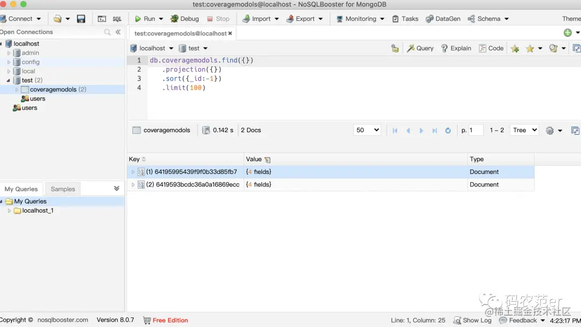This screenshot has height=327, width=581.
Task: Click editor line 1 query text
Action: click(201, 60)
